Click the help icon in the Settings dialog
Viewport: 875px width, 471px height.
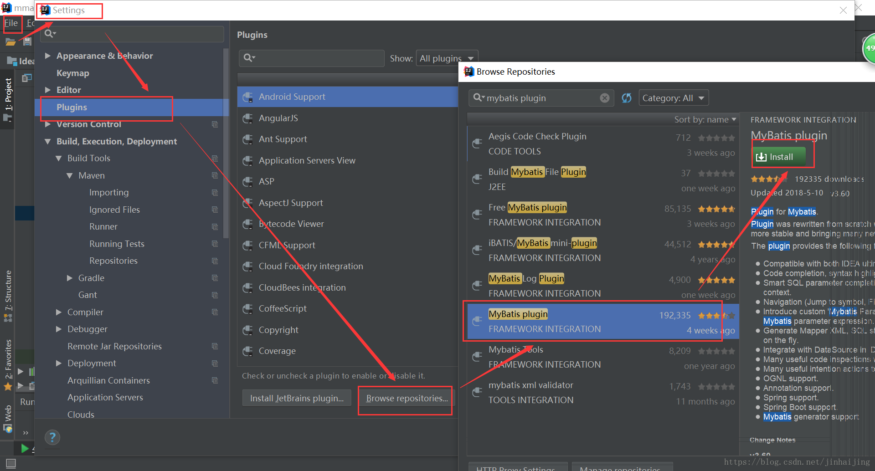point(52,437)
